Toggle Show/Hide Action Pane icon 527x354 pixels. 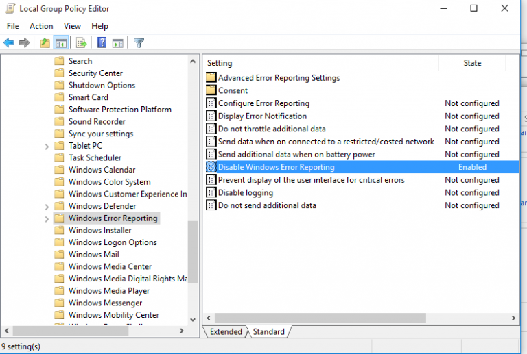coord(117,43)
